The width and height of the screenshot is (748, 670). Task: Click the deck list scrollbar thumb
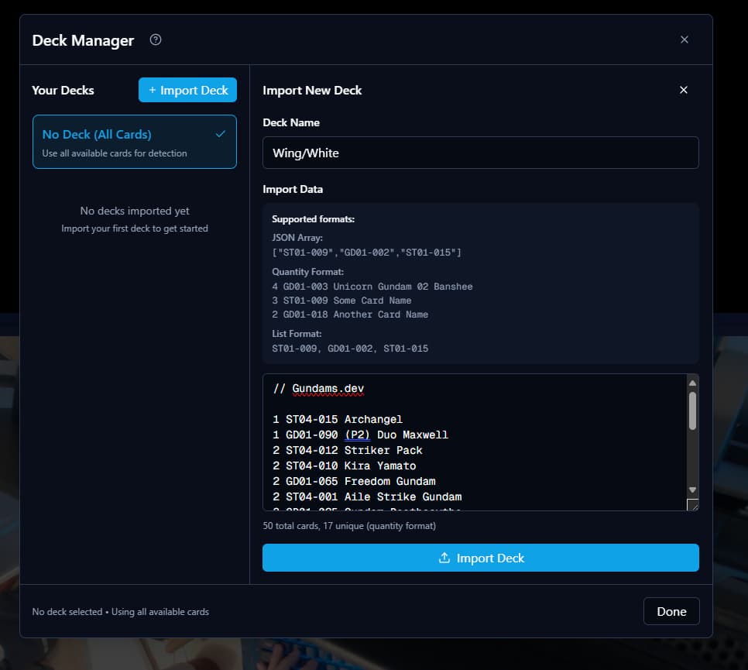coord(692,410)
